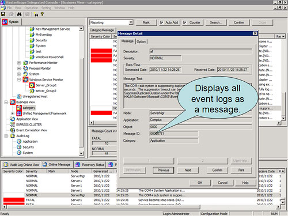This screenshot has width=288, height=216.
Task: Click Audit Log Application icon
Action: pyautogui.click(x=19, y=142)
